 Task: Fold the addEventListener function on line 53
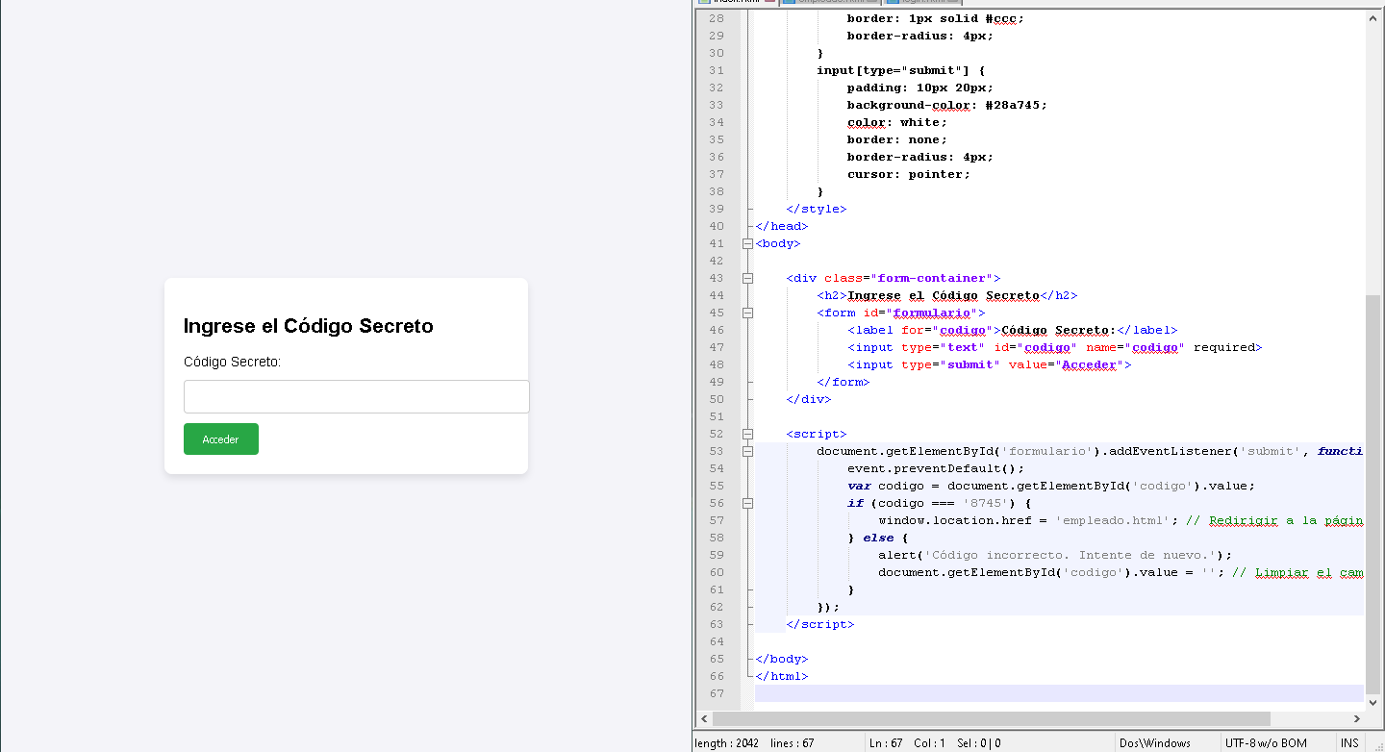tap(747, 452)
